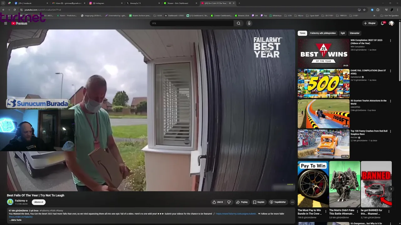Open Creator Dashboard bookmark
The height and width of the screenshot is (225, 401).
(221, 15)
